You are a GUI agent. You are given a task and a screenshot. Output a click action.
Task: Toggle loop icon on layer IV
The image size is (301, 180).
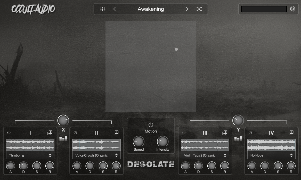click(x=291, y=133)
